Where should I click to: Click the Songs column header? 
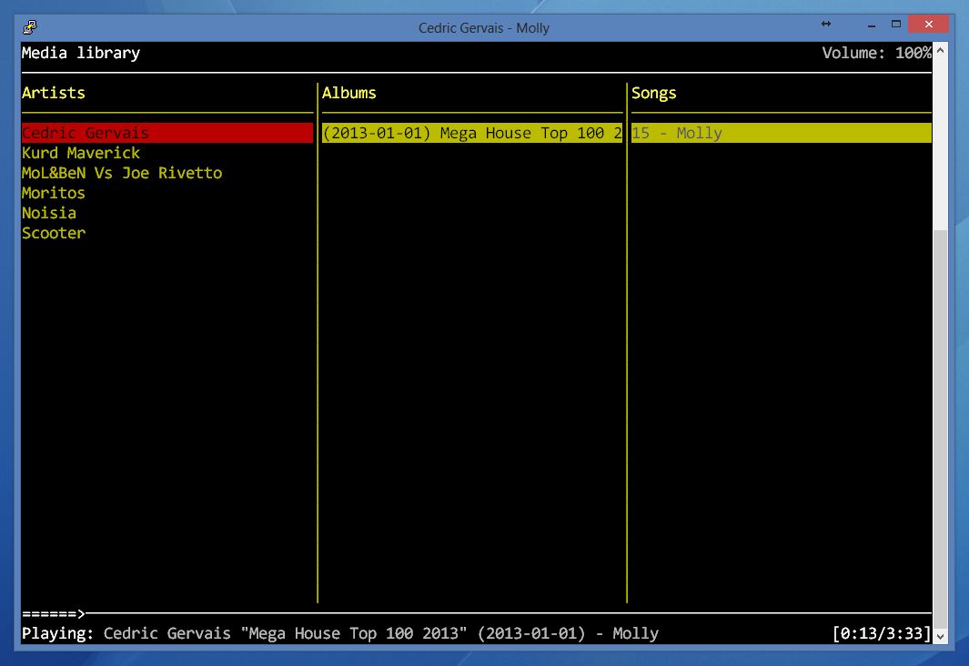[x=654, y=94]
